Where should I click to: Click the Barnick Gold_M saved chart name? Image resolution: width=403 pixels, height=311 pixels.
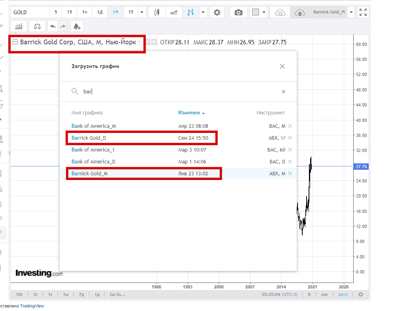(329, 12)
